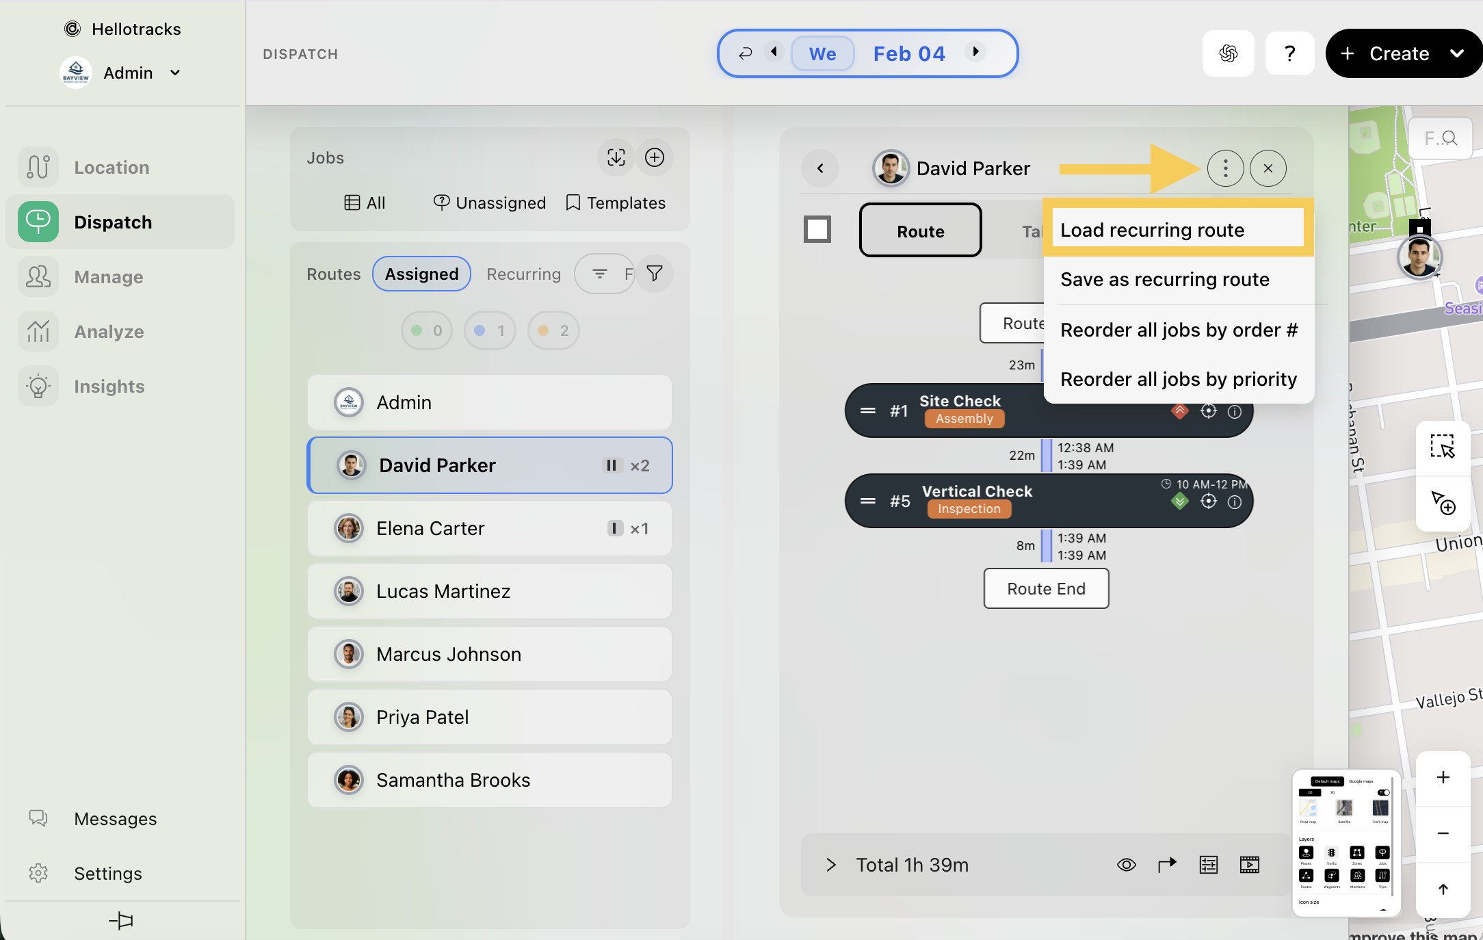Click the share route arrow icon
Screen dimensions: 1483x940
tap(1167, 865)
